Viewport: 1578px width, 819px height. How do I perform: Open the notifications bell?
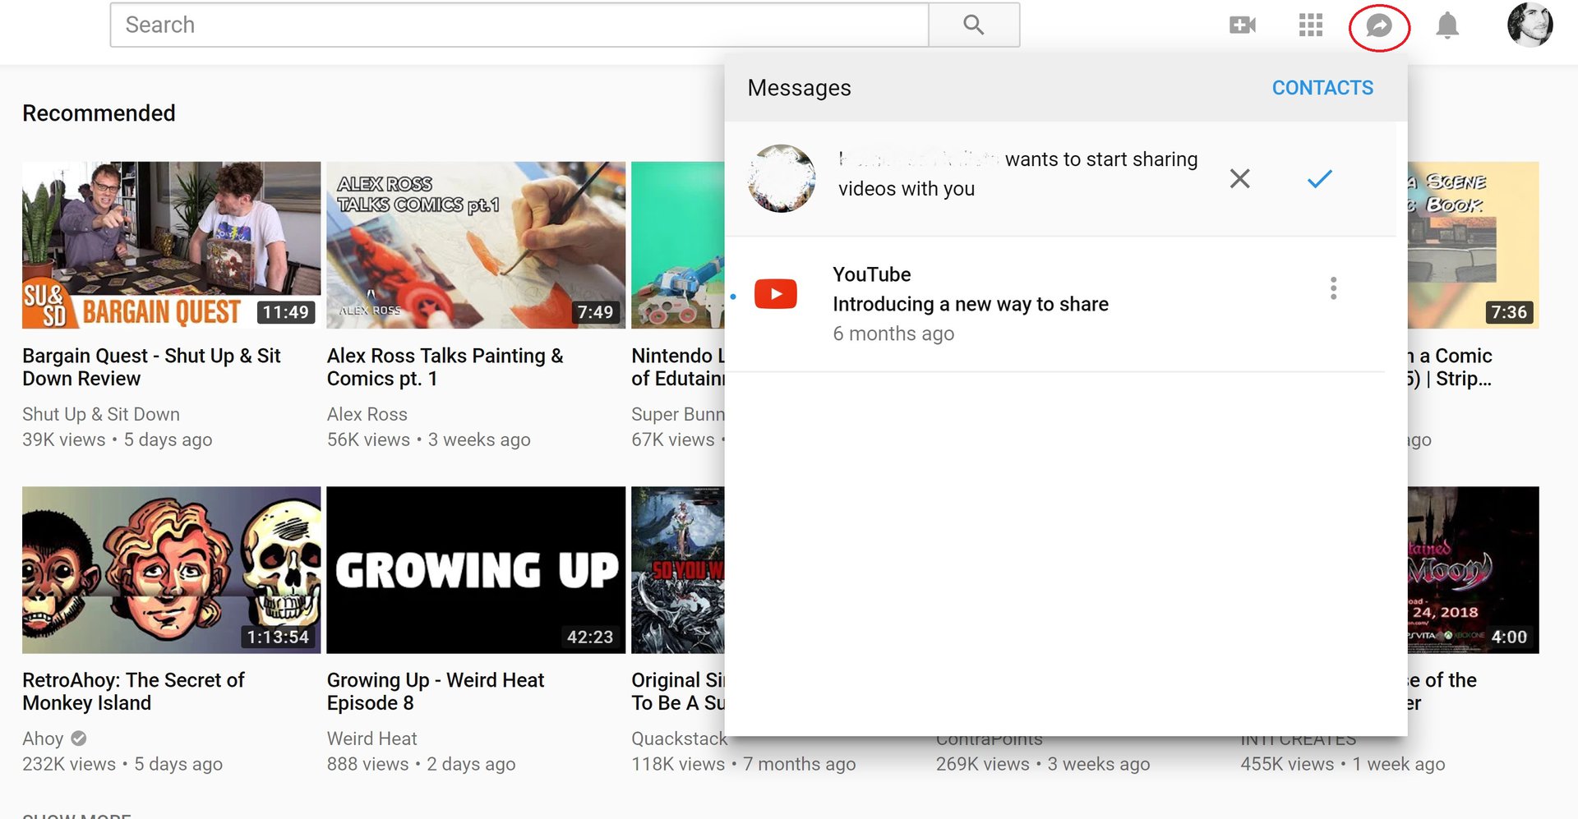tap(1447, 25)
